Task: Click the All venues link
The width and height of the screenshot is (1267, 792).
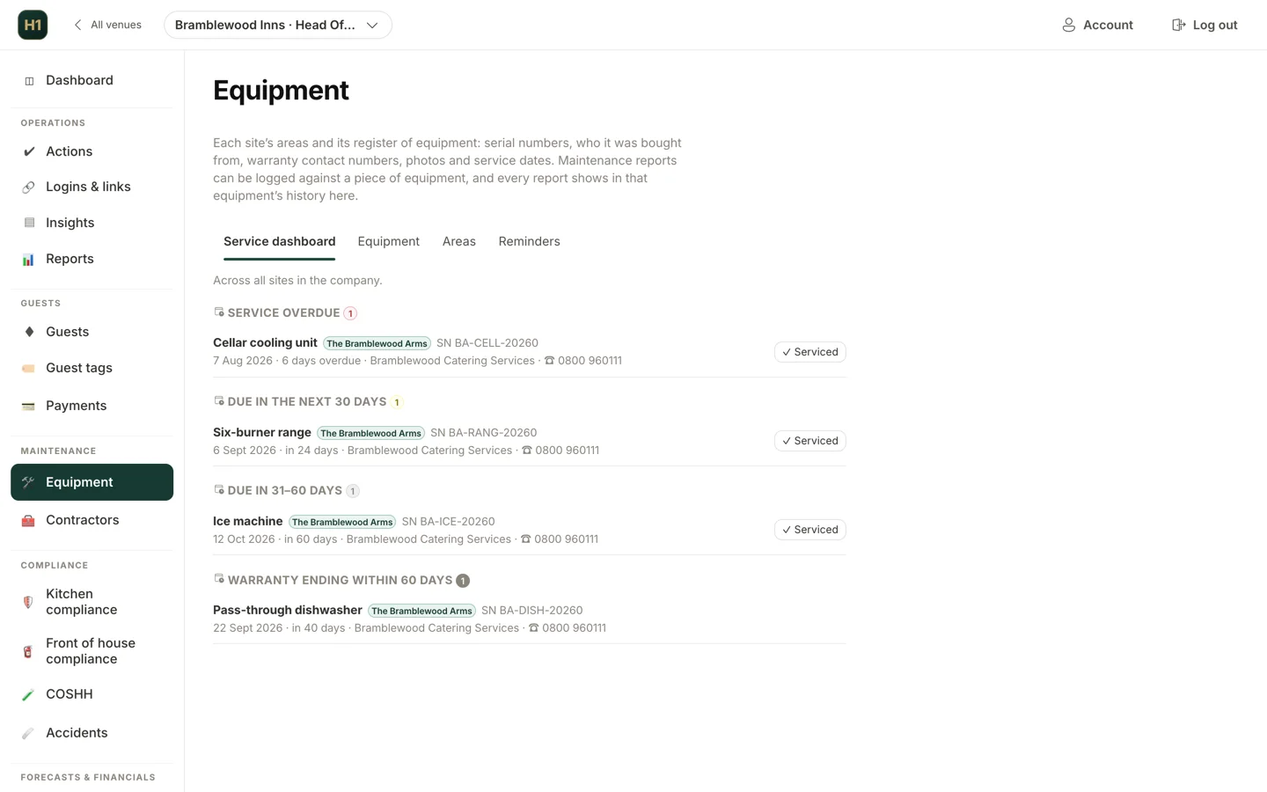Action: tap(107, 25)
